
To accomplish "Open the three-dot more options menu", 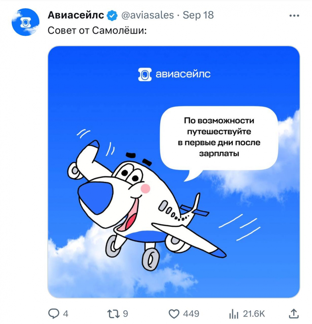I will coord(294,15).
